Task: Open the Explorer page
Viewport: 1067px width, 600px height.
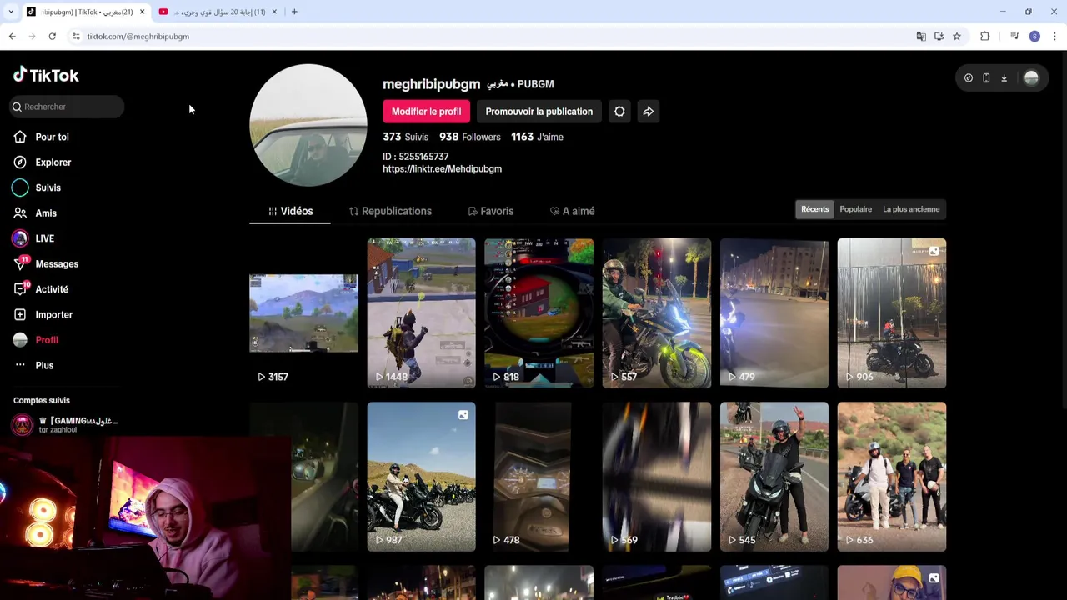Action: tap(53, 162)
